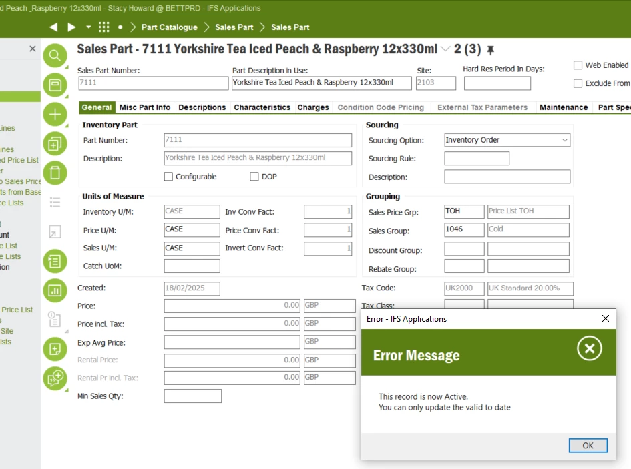Click the Price amount field
Screen dimensions: 631x469
click(232, 306)
